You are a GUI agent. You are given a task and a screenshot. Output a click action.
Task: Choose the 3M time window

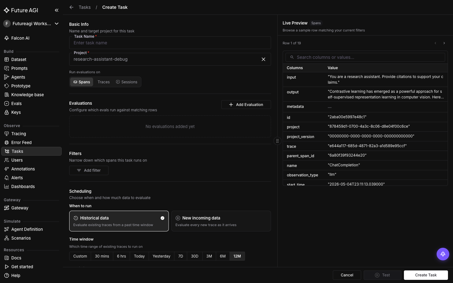click(209, 256)
